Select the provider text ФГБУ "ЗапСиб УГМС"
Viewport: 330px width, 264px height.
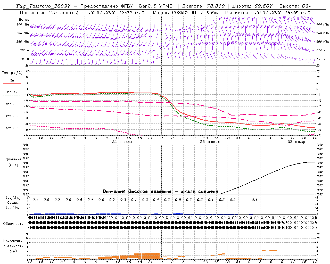pos(148,6)
